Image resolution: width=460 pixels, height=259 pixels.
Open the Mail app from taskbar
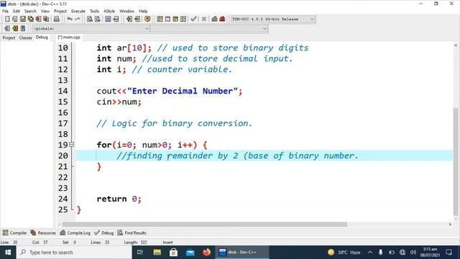(190, 253)
